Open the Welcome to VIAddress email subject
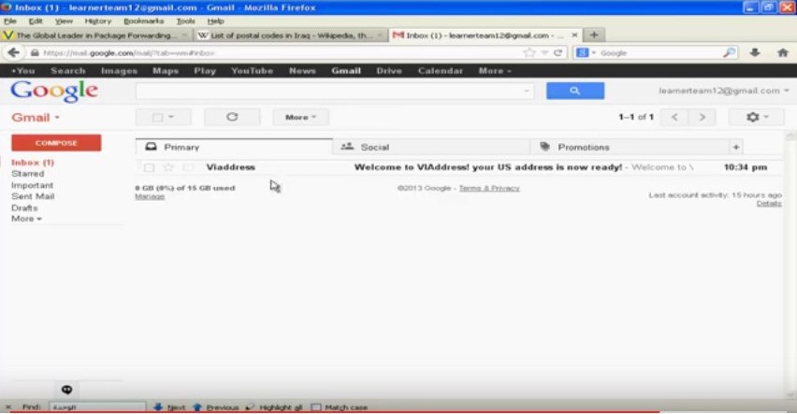The height and width of the screenshot is (414, 797). click(x=488, y=167)
